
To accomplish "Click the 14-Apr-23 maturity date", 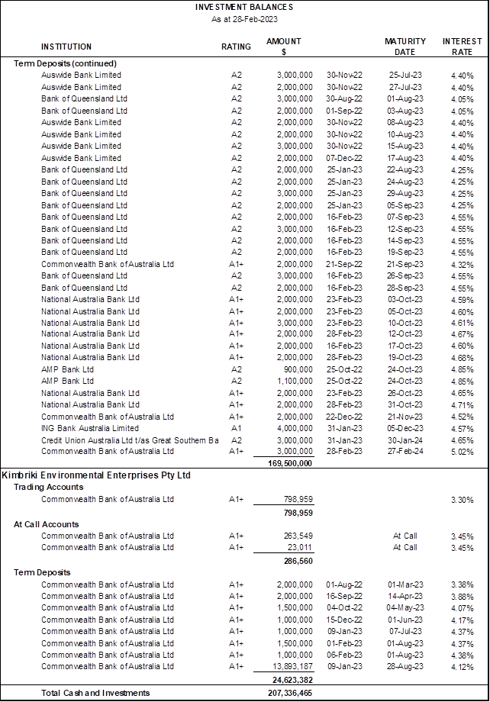I will tap(405, 597).
